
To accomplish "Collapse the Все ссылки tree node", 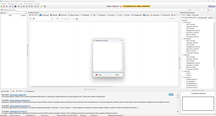I will pyautogui.click(x=183, y=23).
